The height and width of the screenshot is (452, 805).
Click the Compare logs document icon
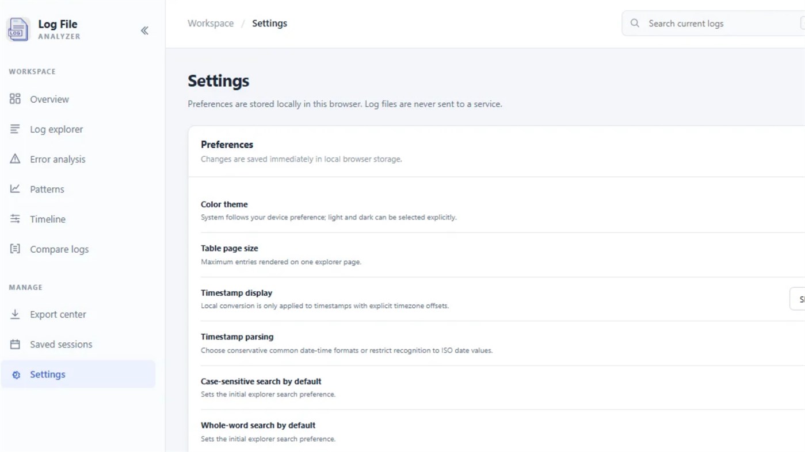tap(15, 249)
